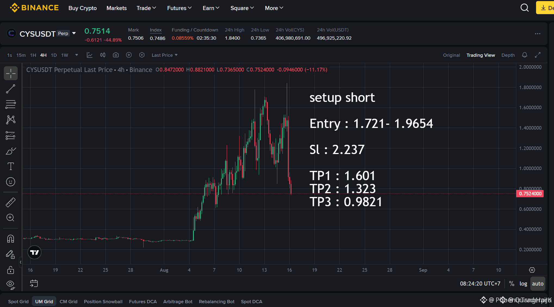
Task: Expand chart to fullscreen
Action: pos(538,55)
